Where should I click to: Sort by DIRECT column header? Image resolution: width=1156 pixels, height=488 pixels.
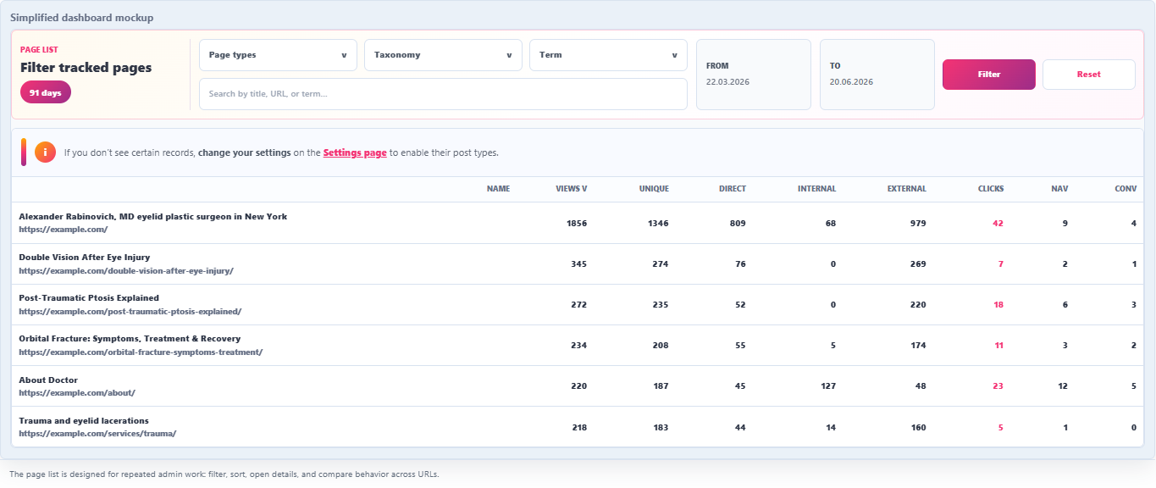(x=733, y=189)
